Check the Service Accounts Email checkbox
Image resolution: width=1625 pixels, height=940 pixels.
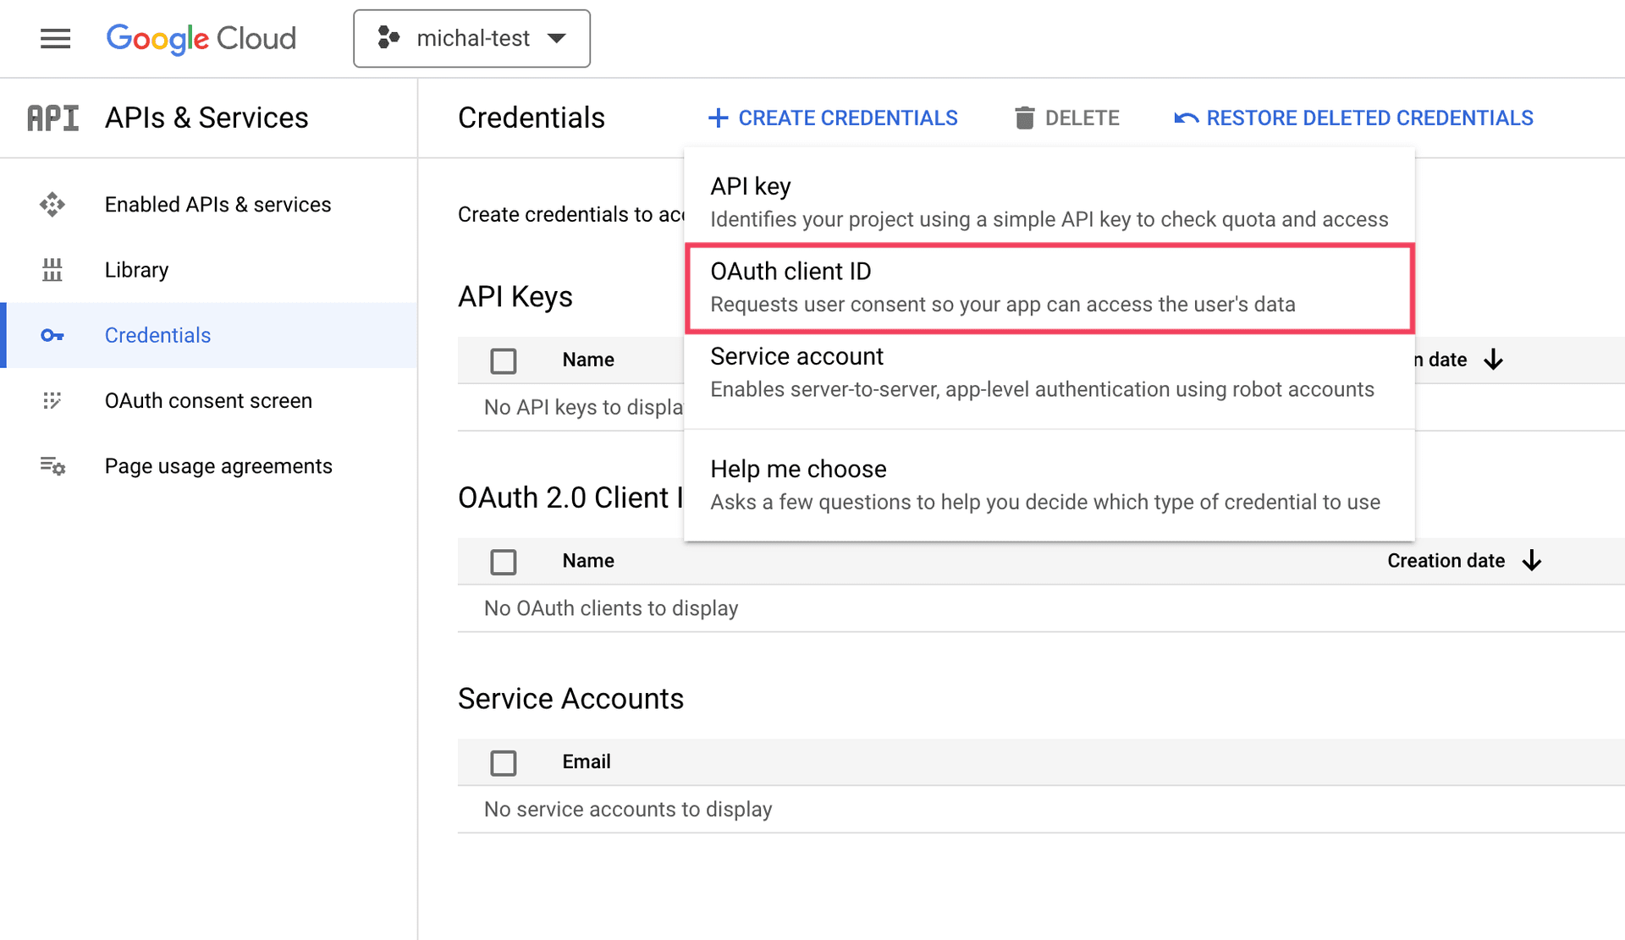point(504,763)
